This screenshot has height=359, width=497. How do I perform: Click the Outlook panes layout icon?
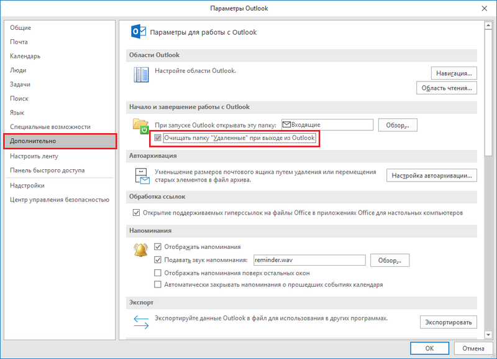point(141,75)
